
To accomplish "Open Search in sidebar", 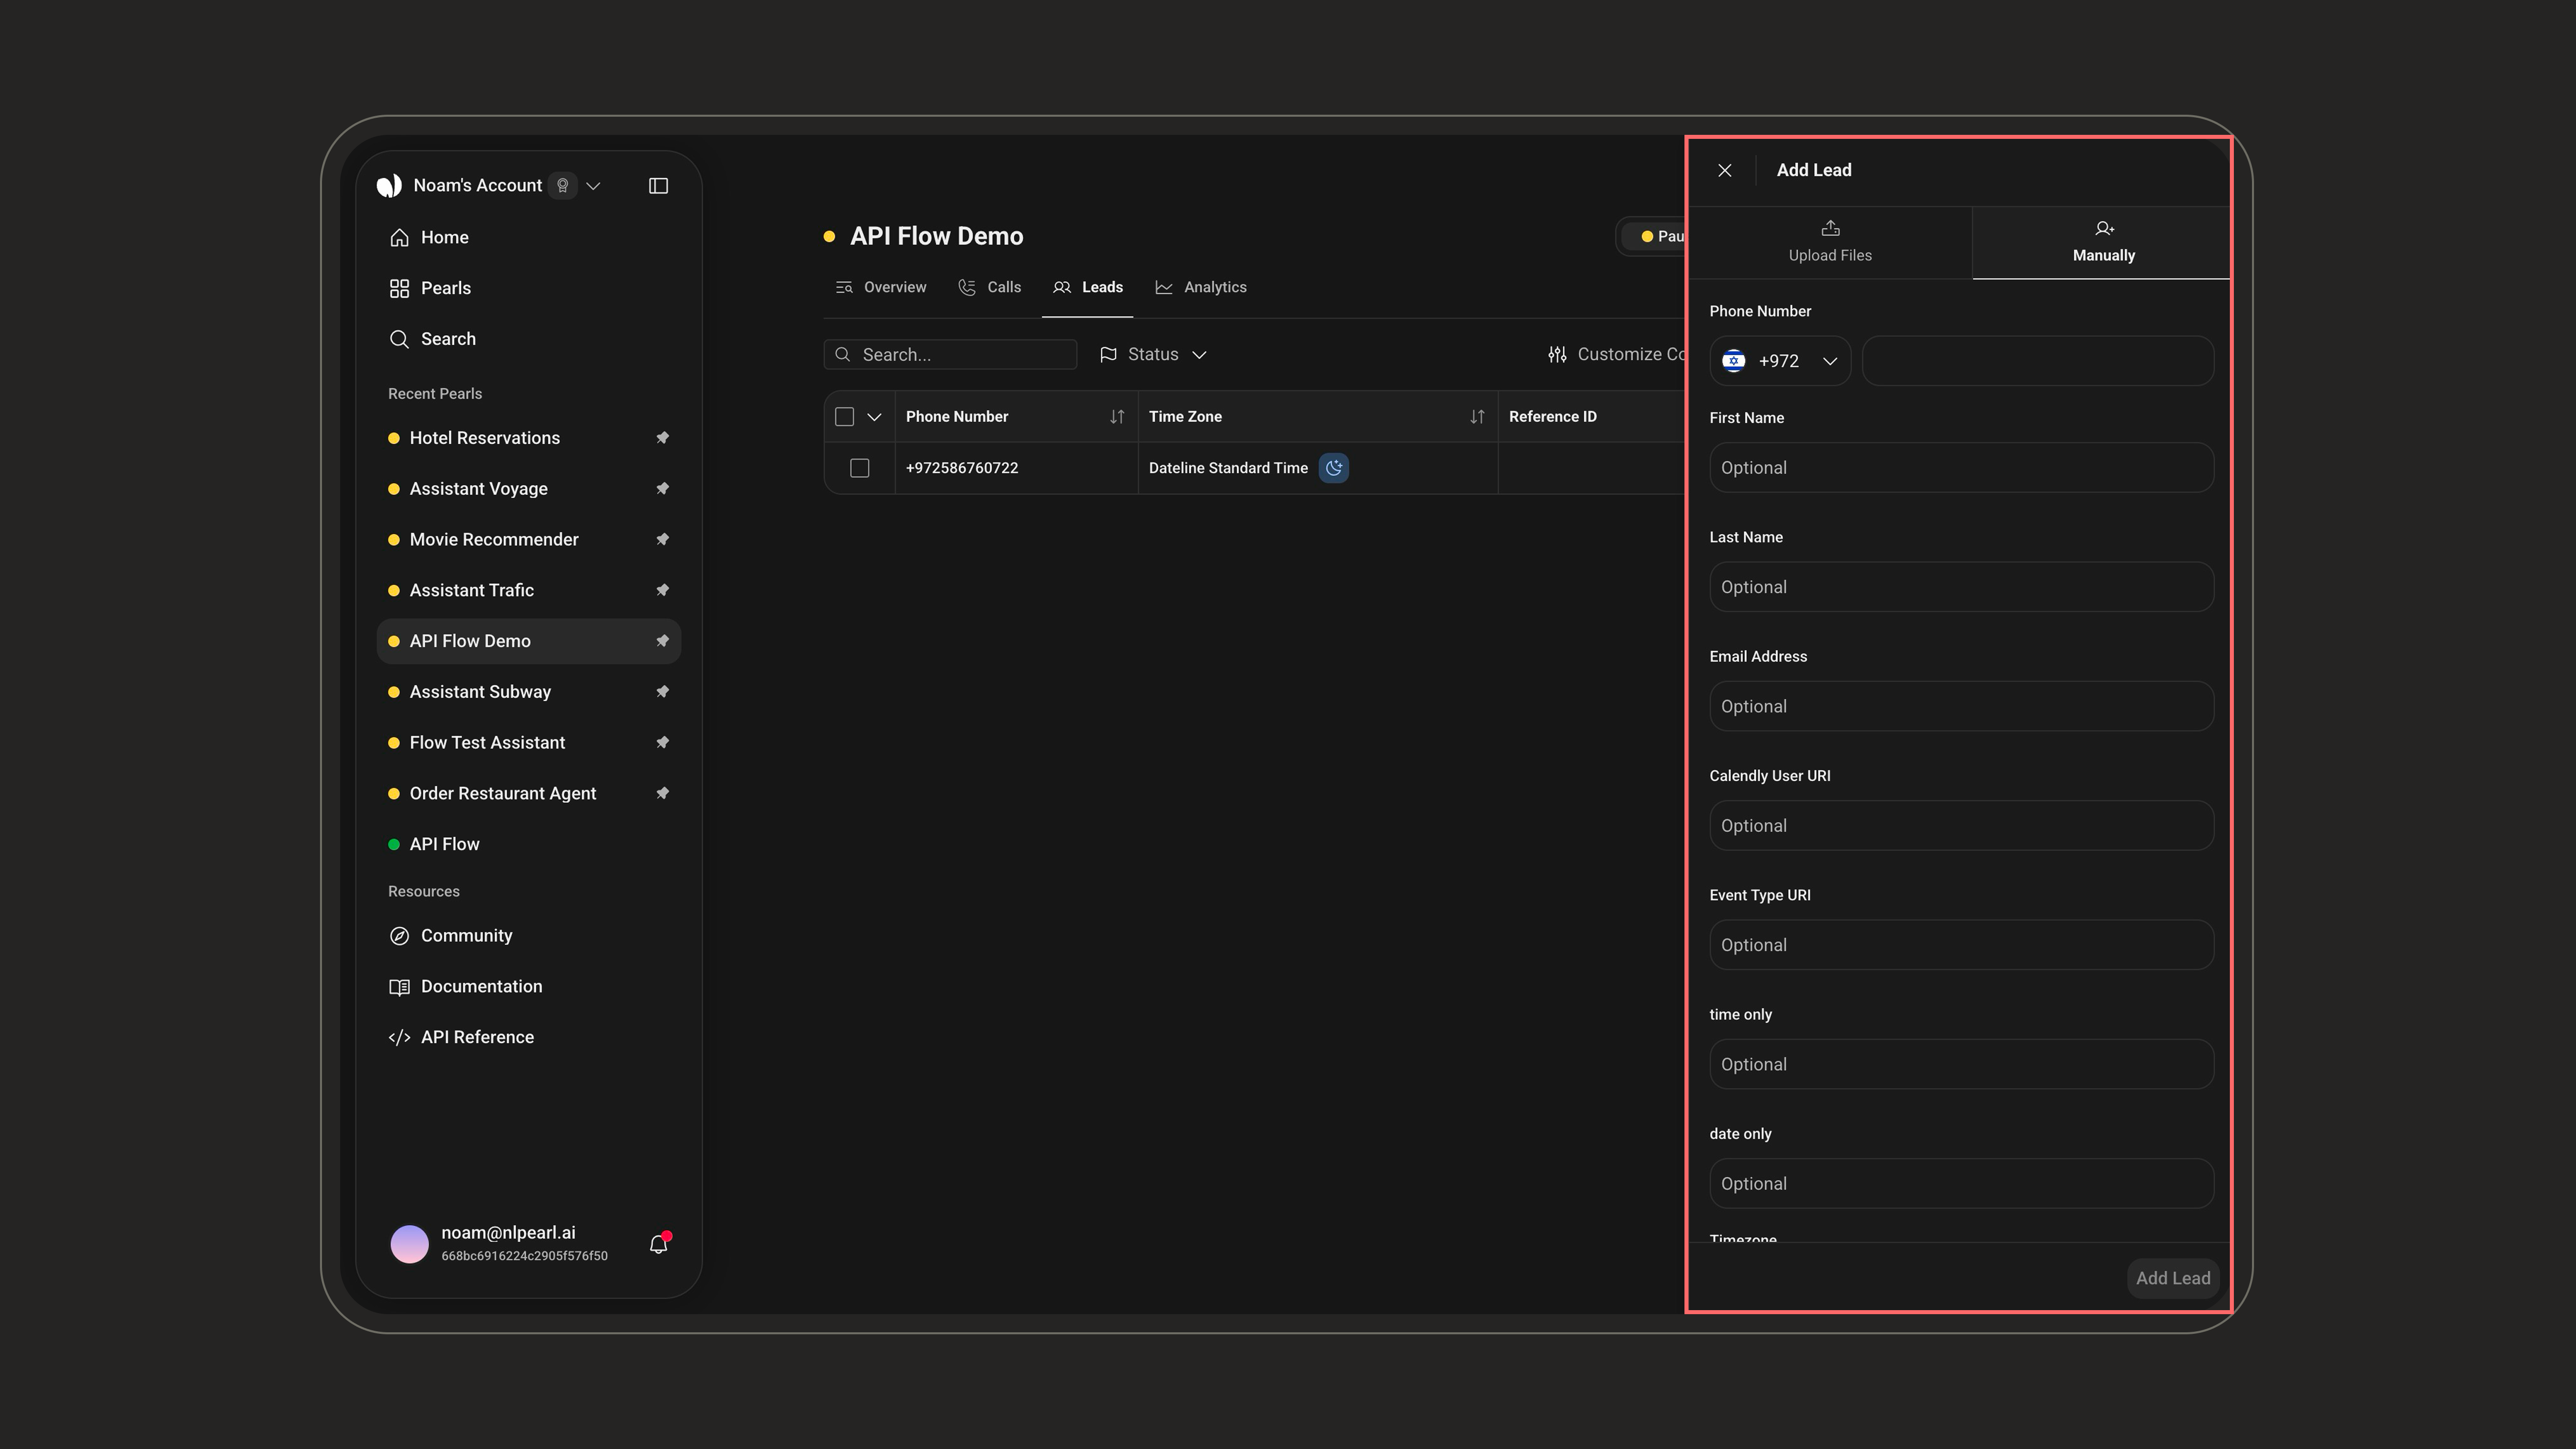I will pos(528,339).
